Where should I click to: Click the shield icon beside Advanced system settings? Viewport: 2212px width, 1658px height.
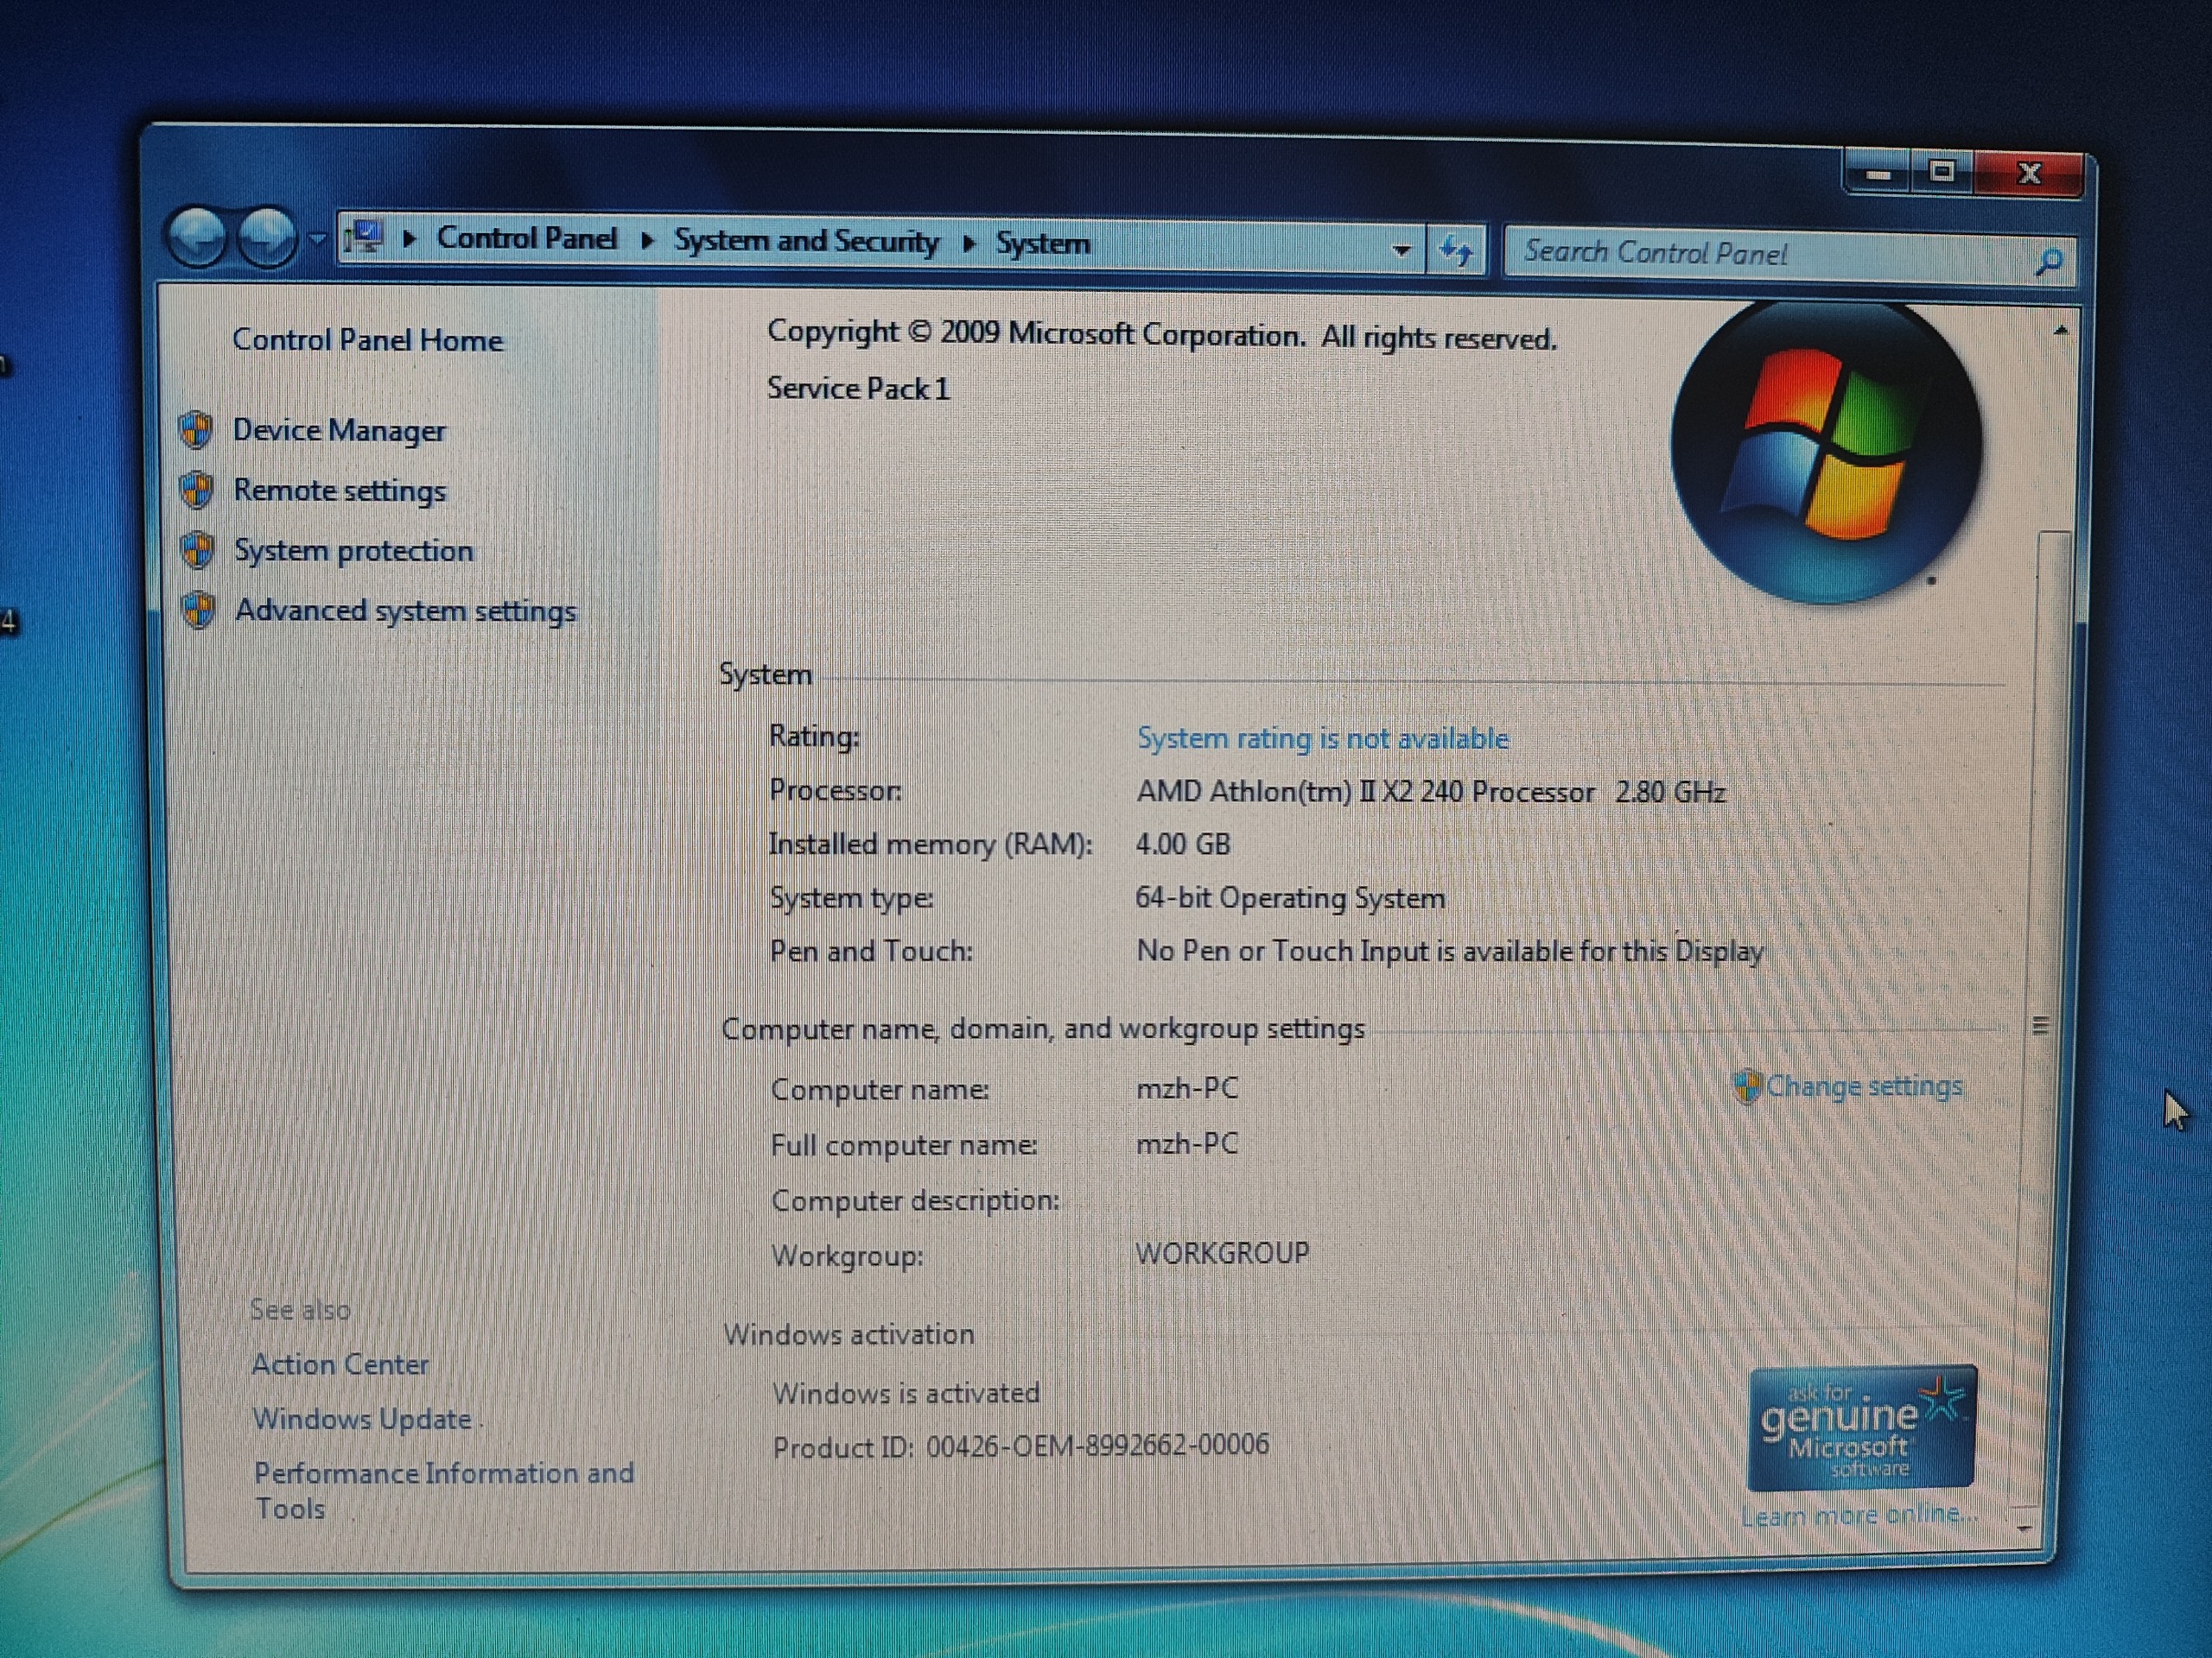tap(198, 610)
